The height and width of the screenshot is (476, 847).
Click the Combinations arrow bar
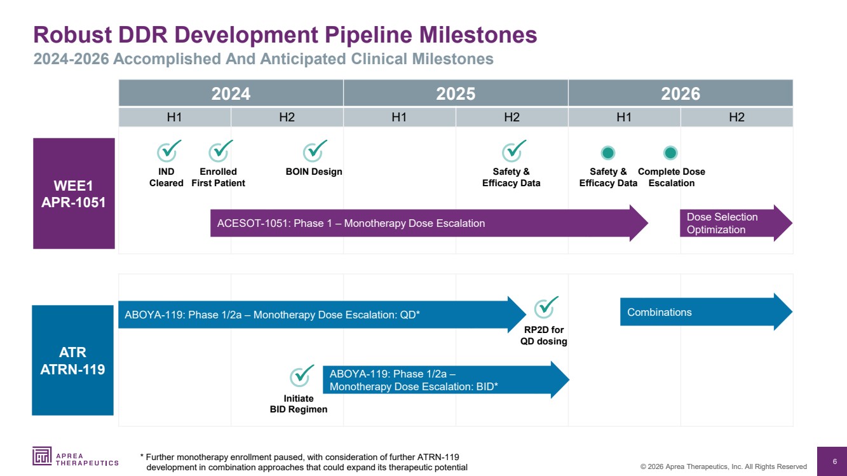click(706, 312)
